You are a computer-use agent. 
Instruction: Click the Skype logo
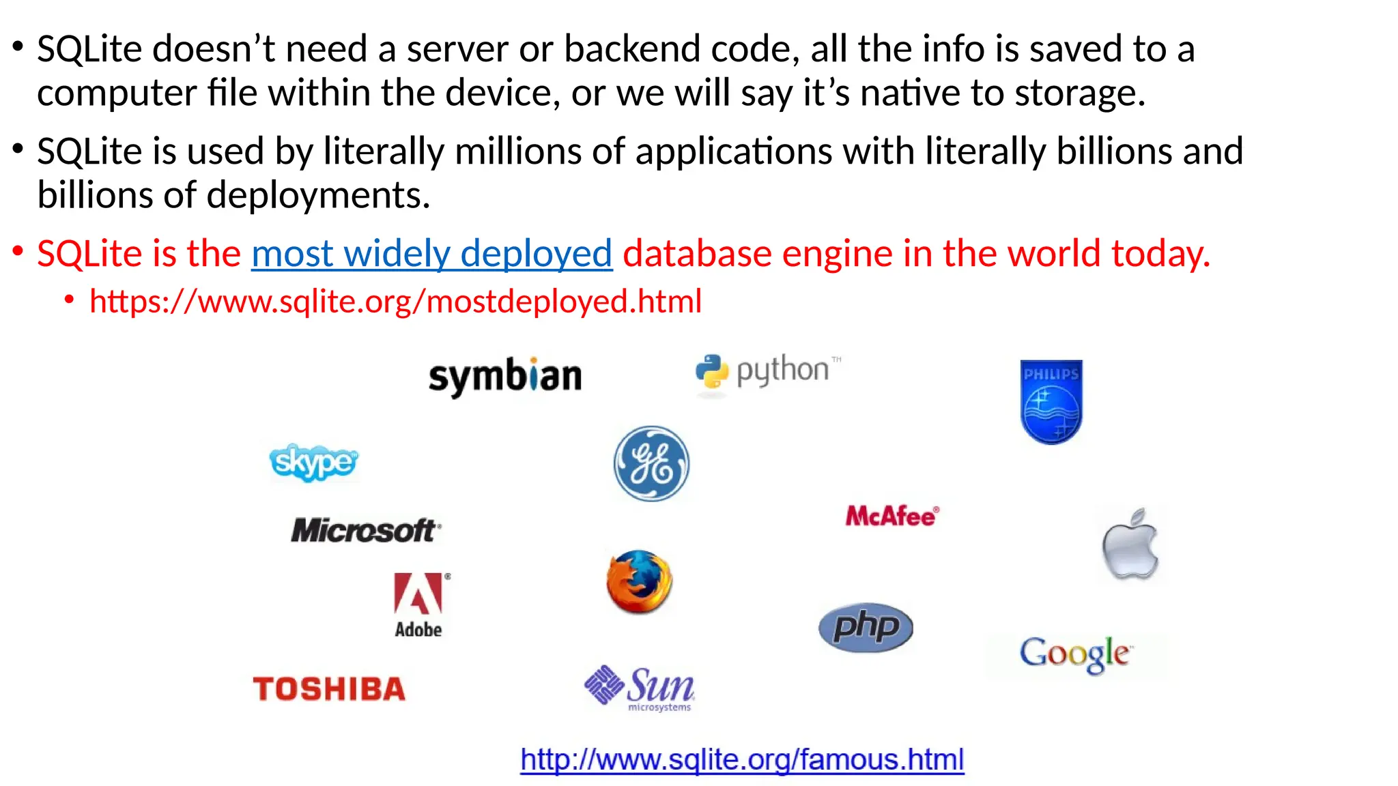point(313,462)
